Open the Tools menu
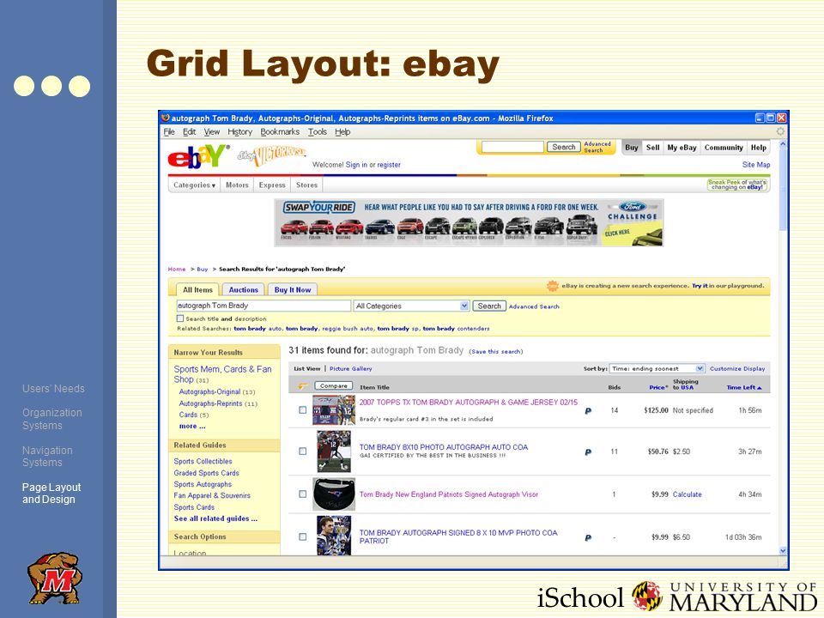 318,132
